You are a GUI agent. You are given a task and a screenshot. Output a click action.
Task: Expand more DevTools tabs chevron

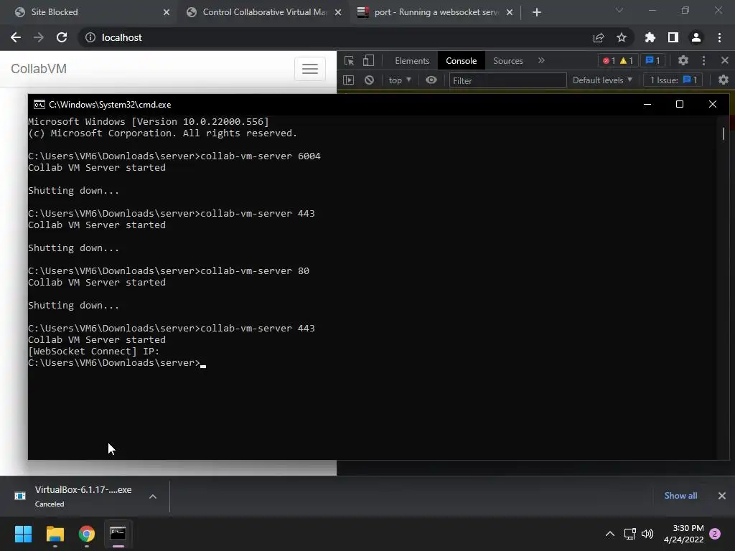click(541, 60)
